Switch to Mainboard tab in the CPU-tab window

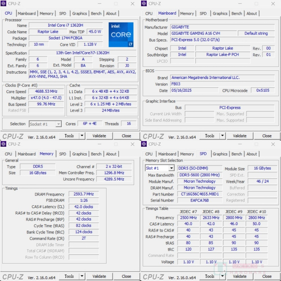[27, 14]
